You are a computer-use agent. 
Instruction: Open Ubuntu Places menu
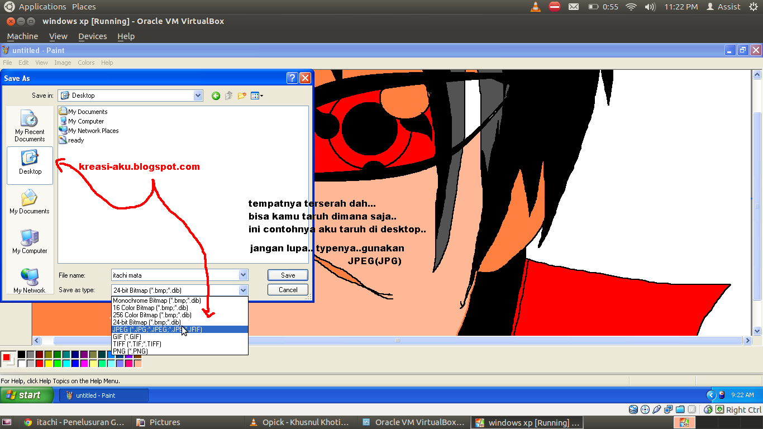(84, 7)
